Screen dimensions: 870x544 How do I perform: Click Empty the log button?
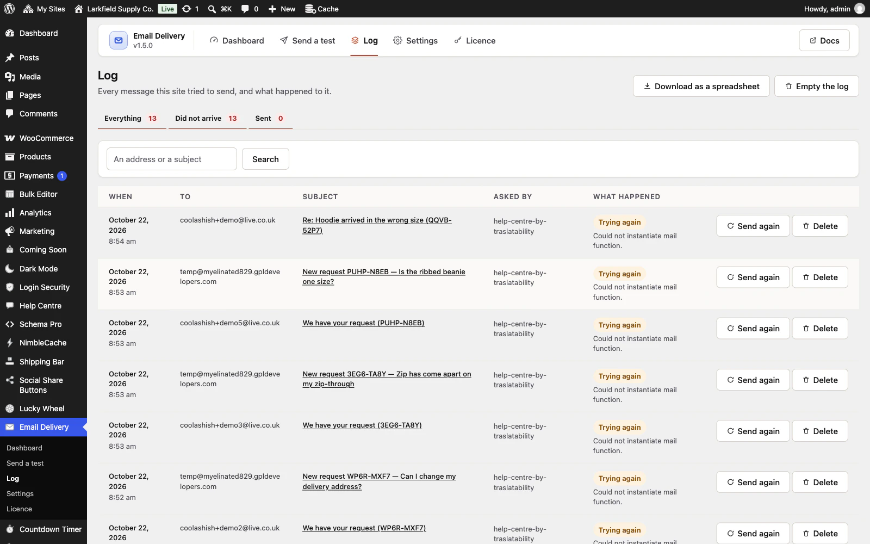pyautogui.click(x=817, y=86)
